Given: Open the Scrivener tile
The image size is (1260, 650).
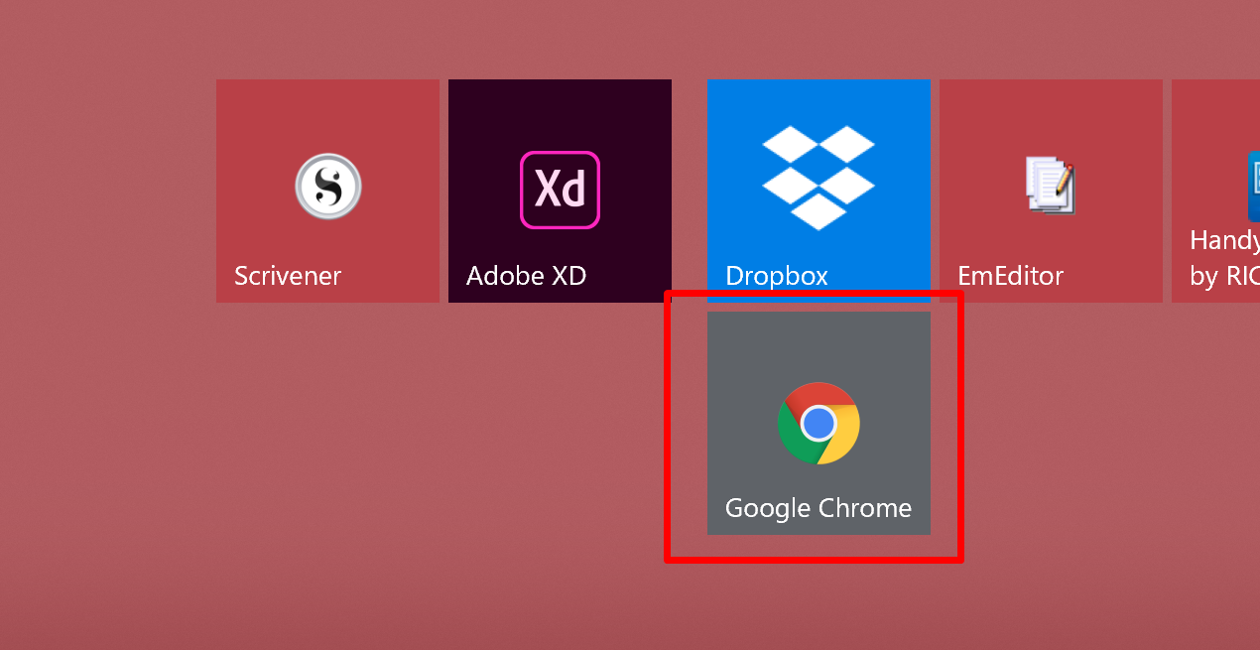Looking at the screenshot, I should point(327,191).
